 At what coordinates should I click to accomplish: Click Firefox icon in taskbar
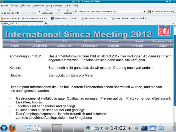[x=13, y=128]
